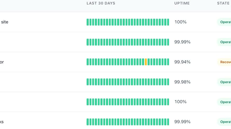This screenshot has height=129, width=231.
Task: Open the service name ending in "or"
Action: [2, 62]
